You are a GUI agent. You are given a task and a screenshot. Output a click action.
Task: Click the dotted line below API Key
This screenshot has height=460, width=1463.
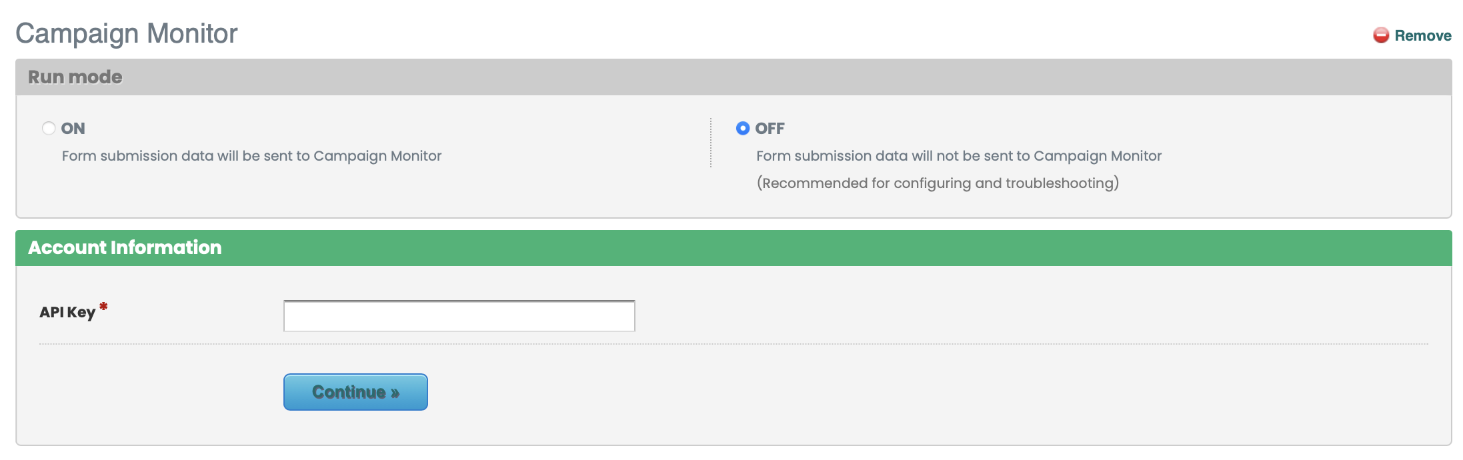[734, 344]
